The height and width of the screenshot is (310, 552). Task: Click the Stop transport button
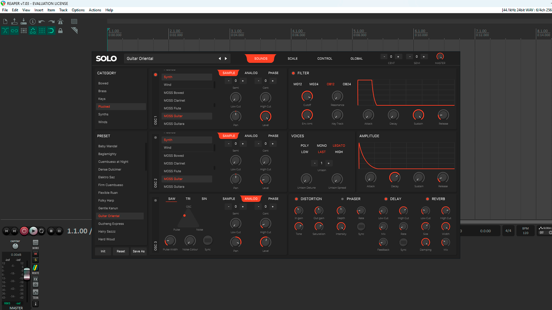coord(51,231)
